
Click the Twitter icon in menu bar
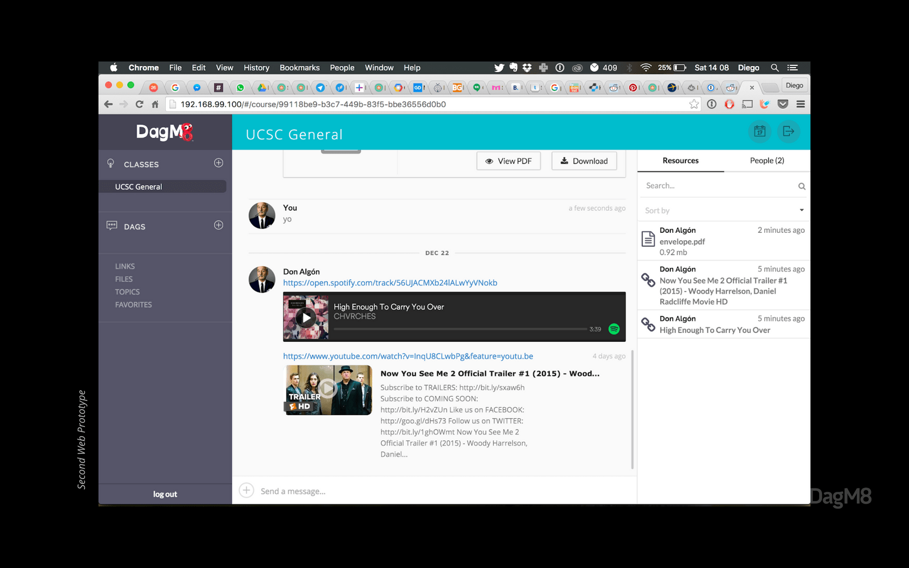[x=499, y=68]
